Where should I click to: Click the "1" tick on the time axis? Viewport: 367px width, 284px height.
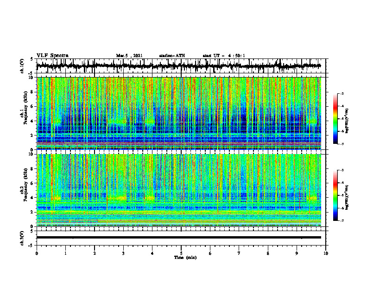pyautogui.click(x=65, y=253)
